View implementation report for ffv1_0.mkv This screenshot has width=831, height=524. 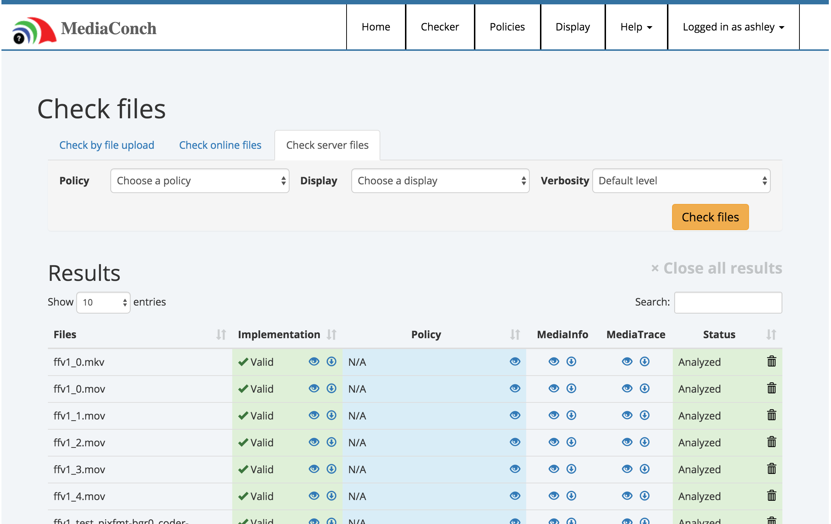[x=314, y=361]
